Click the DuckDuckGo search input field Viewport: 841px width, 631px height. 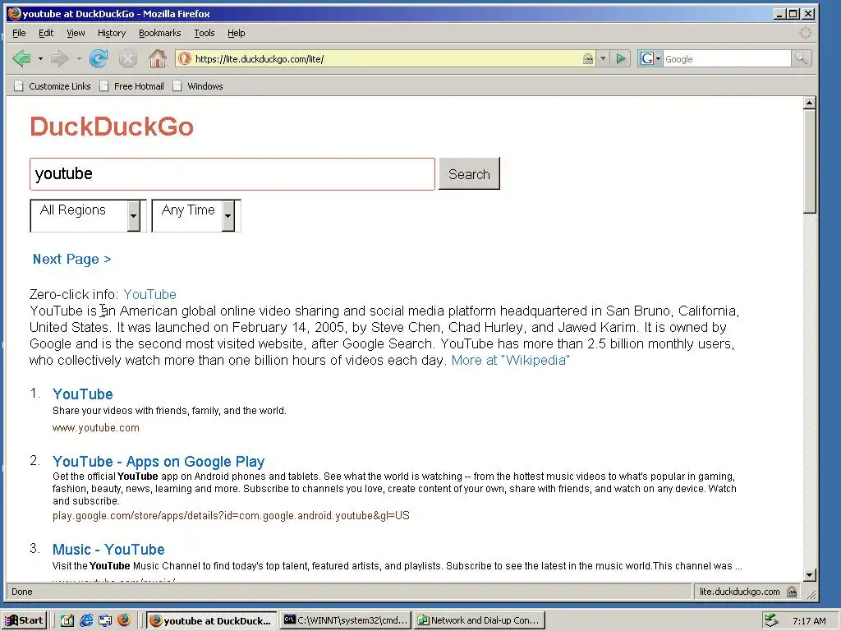(232, 174)
